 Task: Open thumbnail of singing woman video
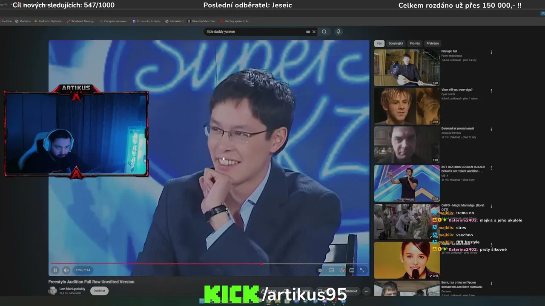(407, 260)
